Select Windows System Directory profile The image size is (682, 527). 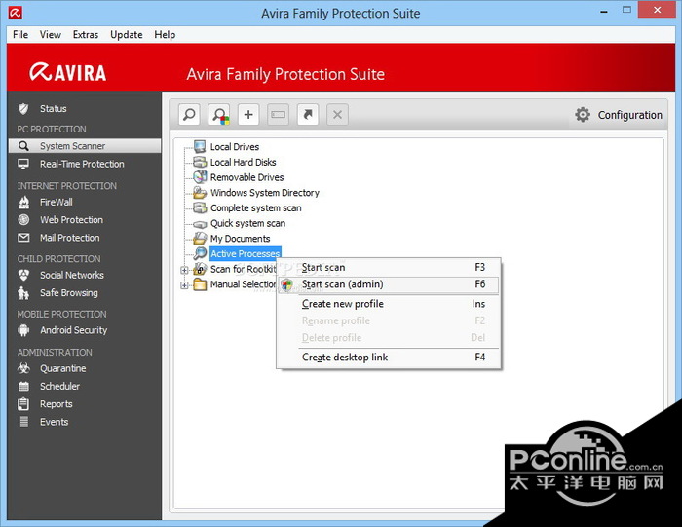pyautogui.click(x=264, y=193)
